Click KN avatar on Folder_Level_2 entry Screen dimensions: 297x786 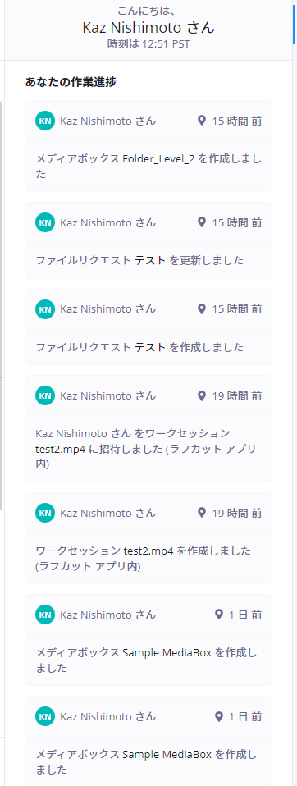pos(45,121)
